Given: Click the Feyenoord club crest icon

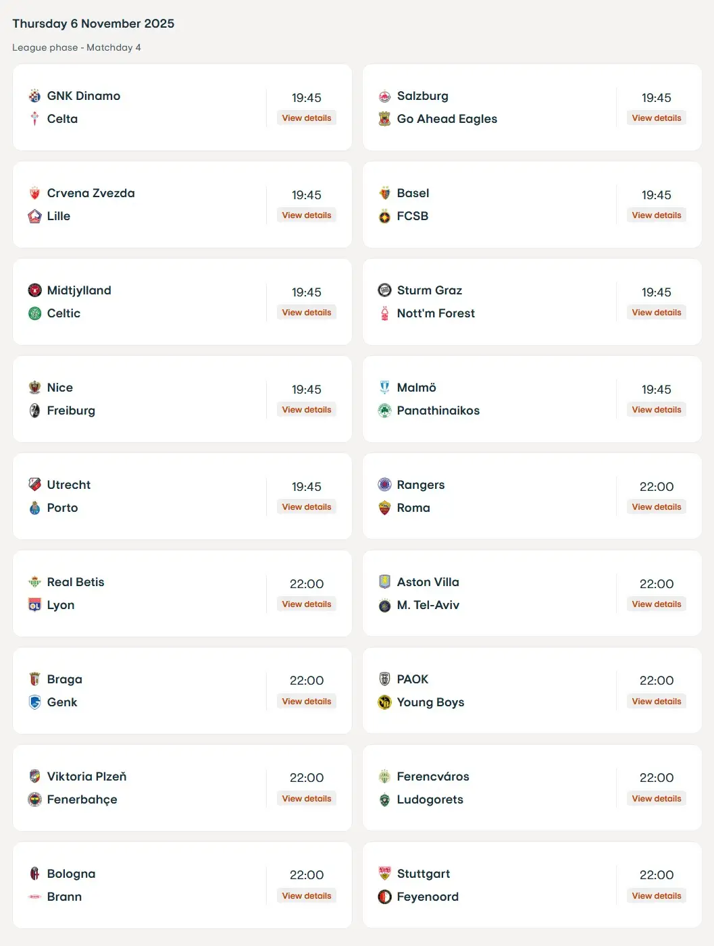Looking at the screenshot, I should pyautogui.click(x=384, y=897).
